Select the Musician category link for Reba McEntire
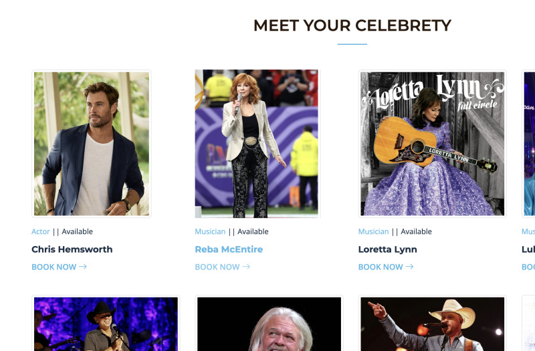The width and height of the screenshot is (535, 351). 210,231
